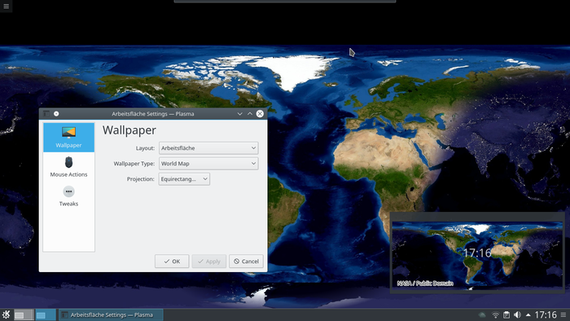The width and height of the screenshot is (570, 321).
Task: Switch to the first virtual desktop in pager
Action: pyautogui.click(x=24, y=314)
